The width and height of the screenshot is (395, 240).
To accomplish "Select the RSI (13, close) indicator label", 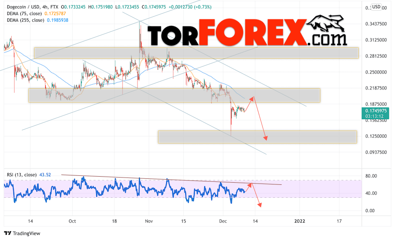I will click(x=22, y=175).
